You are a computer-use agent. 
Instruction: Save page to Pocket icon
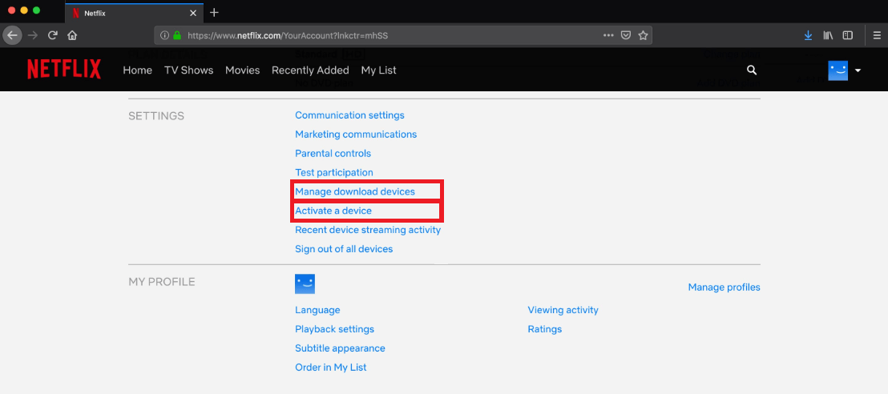tap(626, 35)
